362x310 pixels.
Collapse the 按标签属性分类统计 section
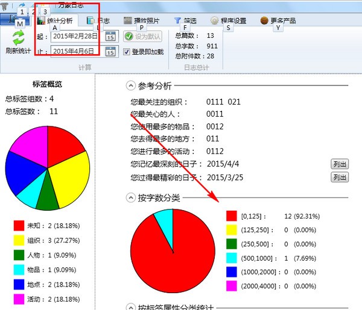[x=131, y=307]
